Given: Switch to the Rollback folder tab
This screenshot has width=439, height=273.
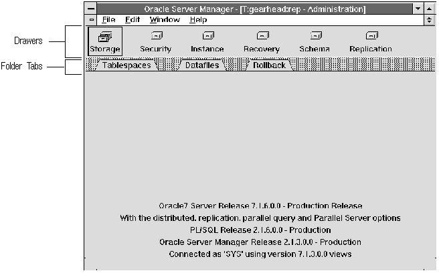Looking at the screenshot, I should (x=269, y=65).
